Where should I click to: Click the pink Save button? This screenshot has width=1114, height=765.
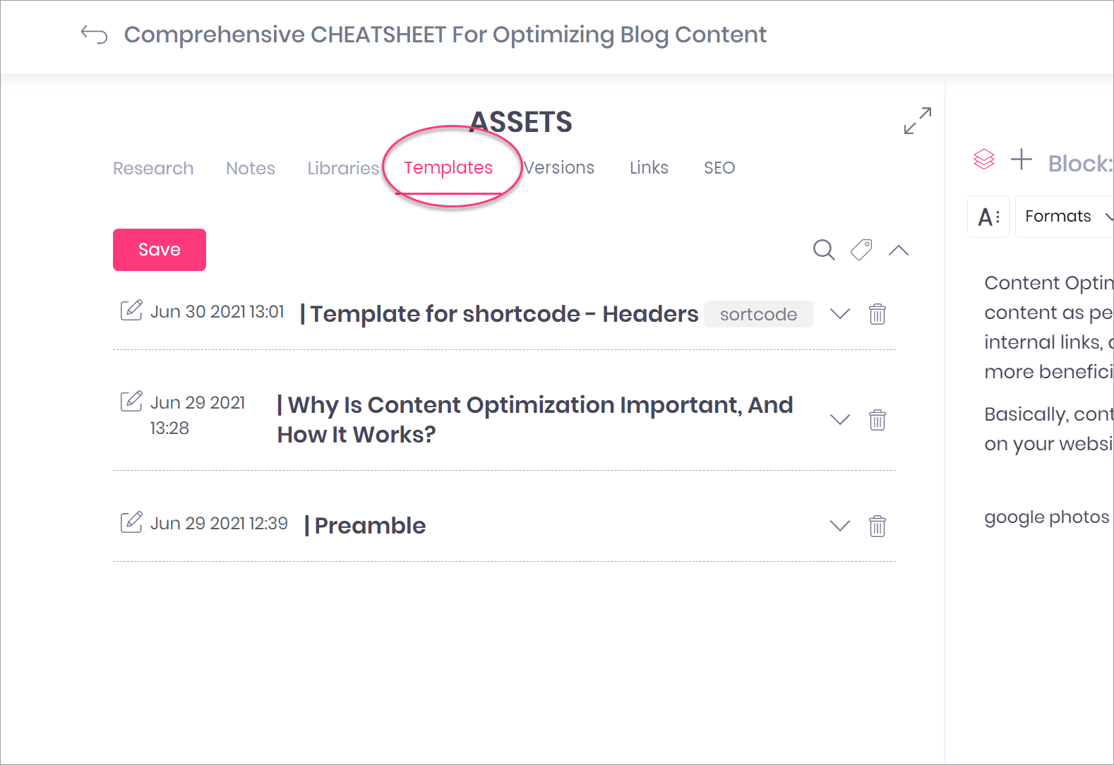tap(160, 250)
